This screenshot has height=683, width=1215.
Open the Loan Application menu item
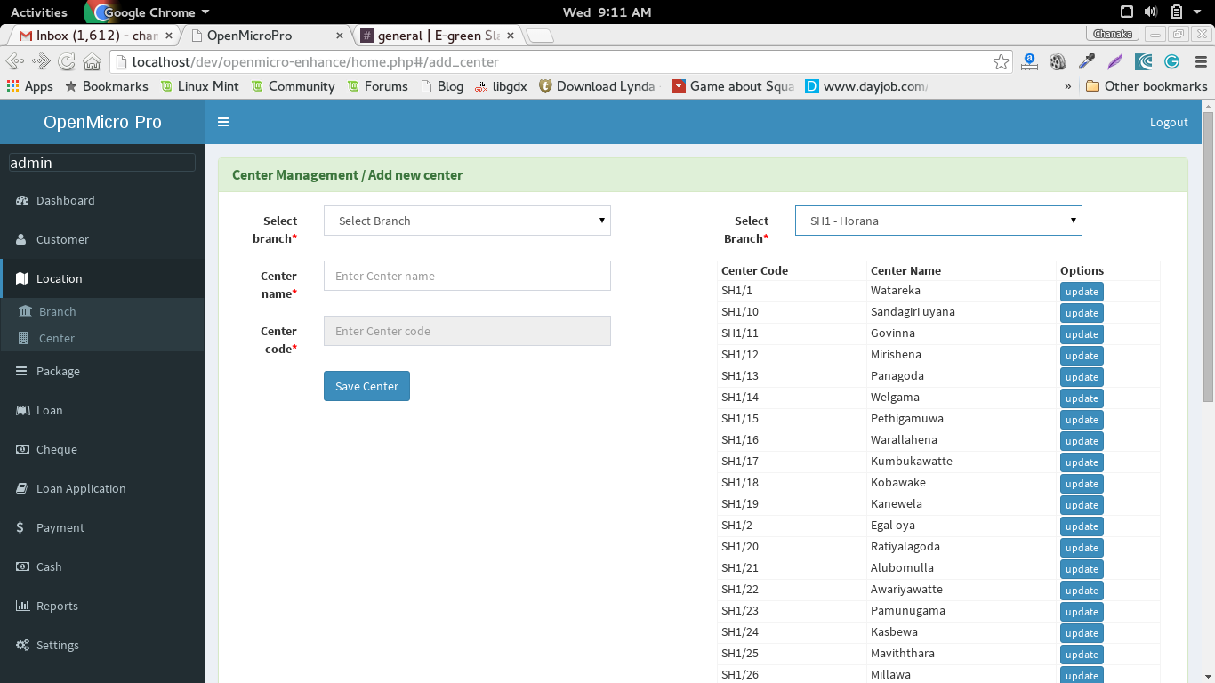pos(102,488)
